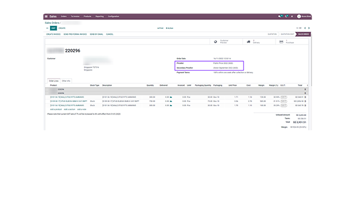Image resolution: width=355 pixels, height=216 pixels.
Task: Click the order number 220296
Action: pos(72,51)
